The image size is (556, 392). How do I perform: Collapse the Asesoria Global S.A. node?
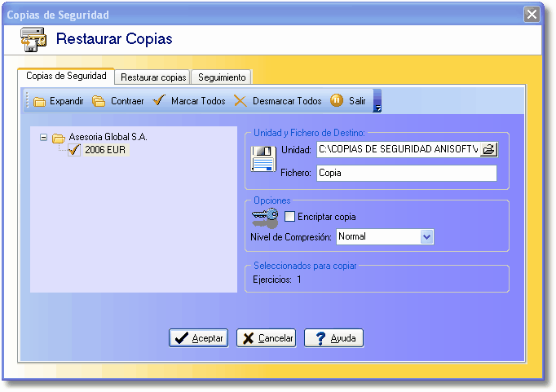43,137
